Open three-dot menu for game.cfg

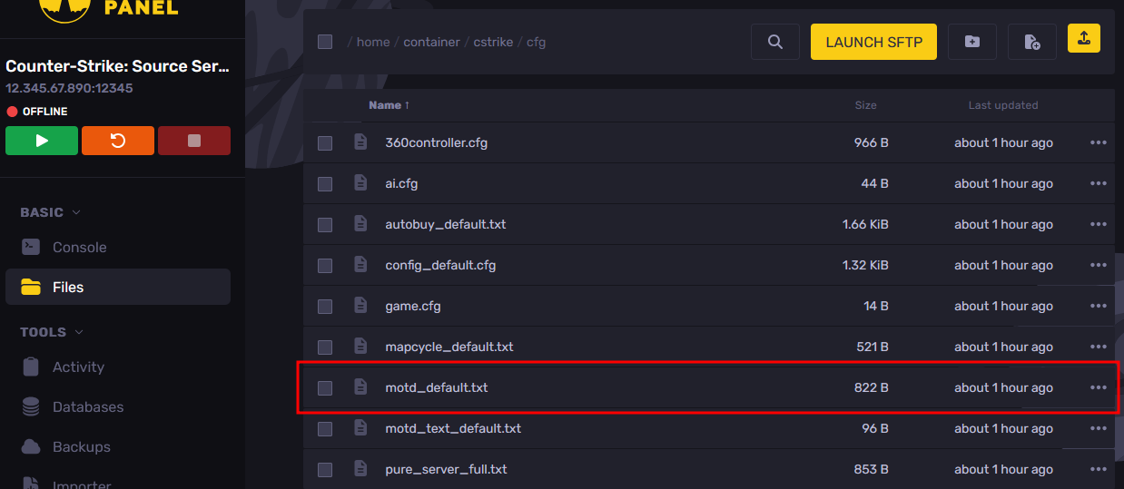pos(1098,306)
